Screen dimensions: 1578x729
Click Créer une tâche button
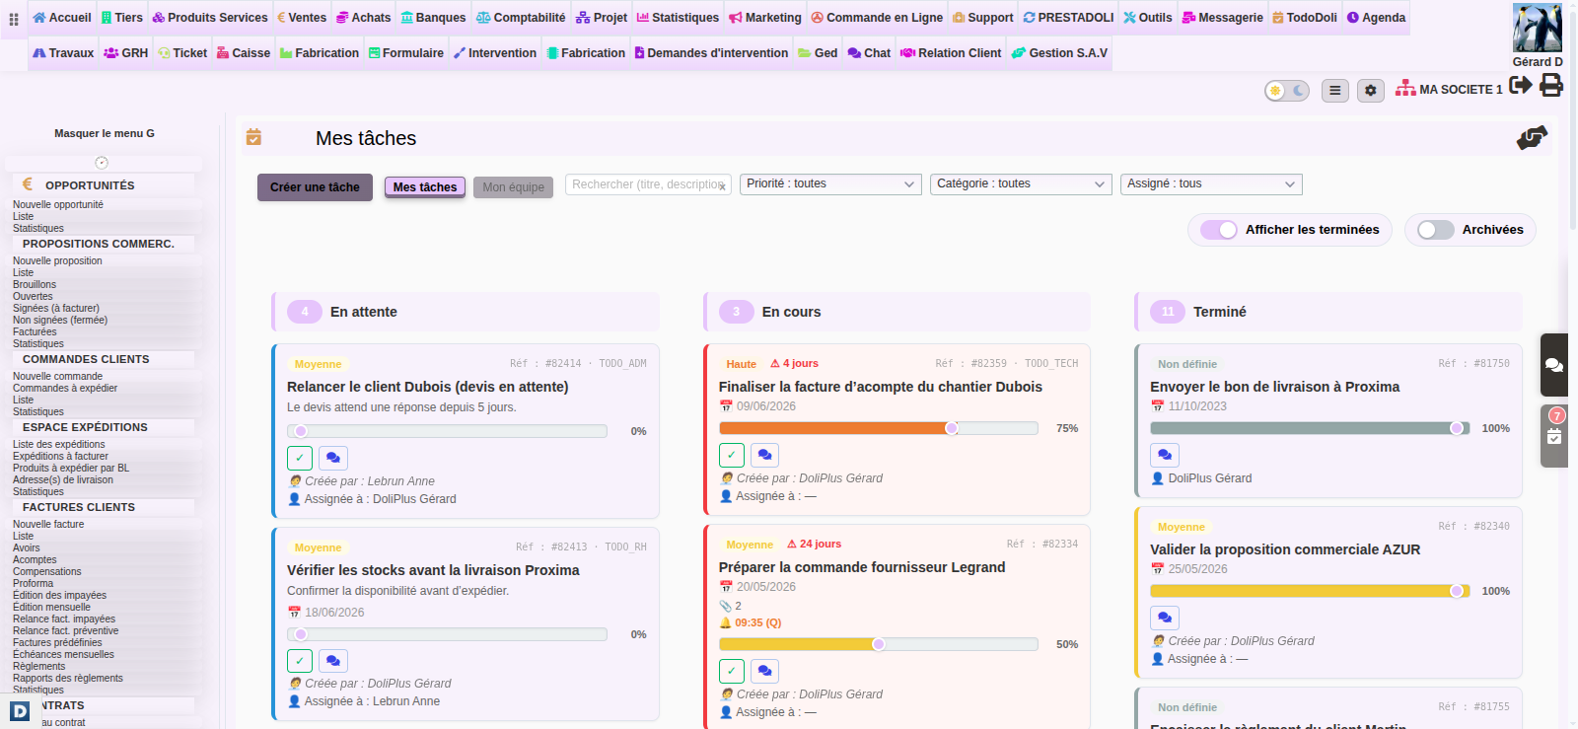(x=316, y=187)
